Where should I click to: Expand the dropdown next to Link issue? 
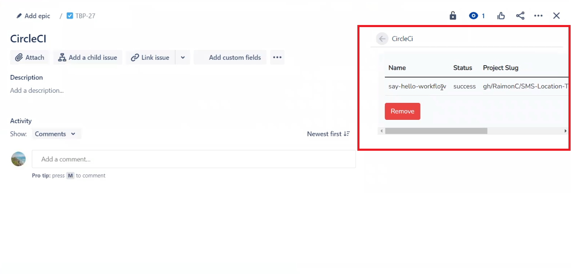tap(183, 58)
